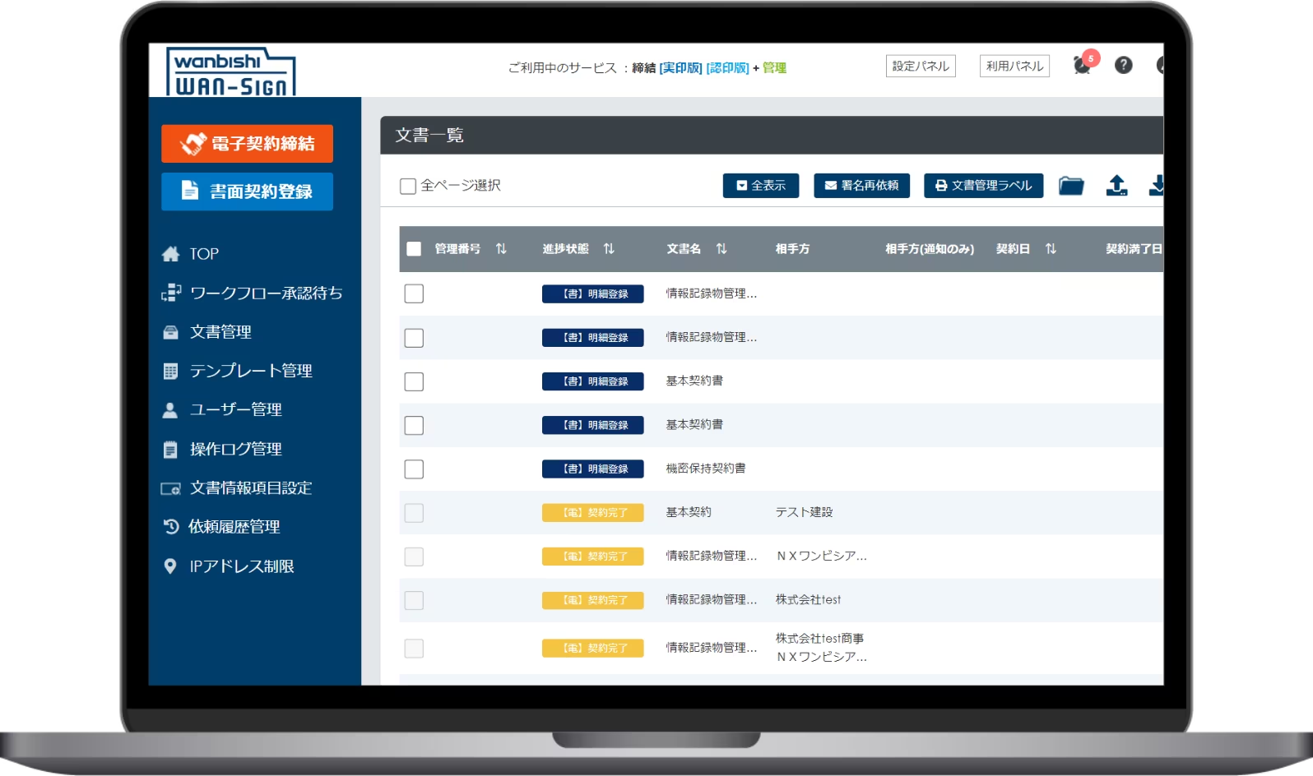The height and width of the screenshot is (776, 1313).
Task: Tick the 全ページ選択 checkbox
Action: click(407, 186)
